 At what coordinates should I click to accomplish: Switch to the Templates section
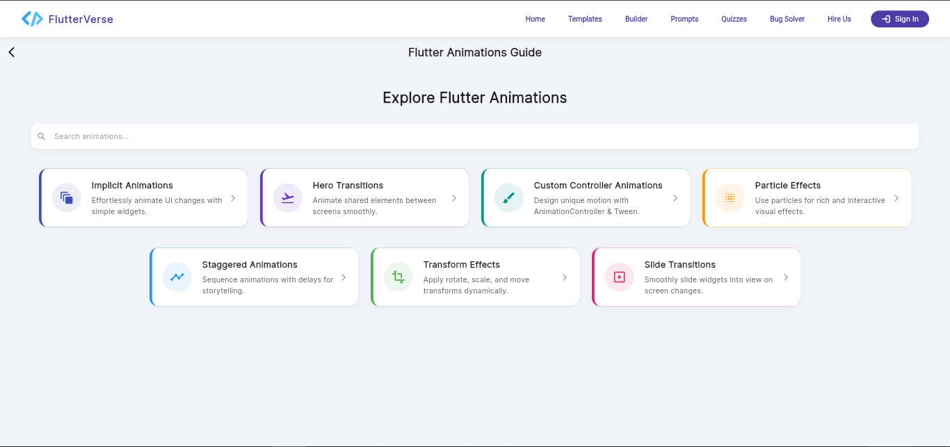[585, 19]
